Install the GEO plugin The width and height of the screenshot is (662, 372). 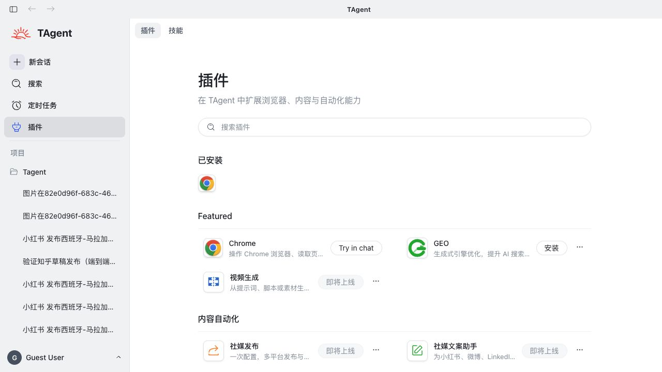click(x=551, y=248)
